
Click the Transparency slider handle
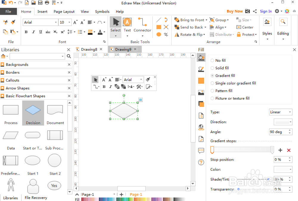tap(238, 189)
